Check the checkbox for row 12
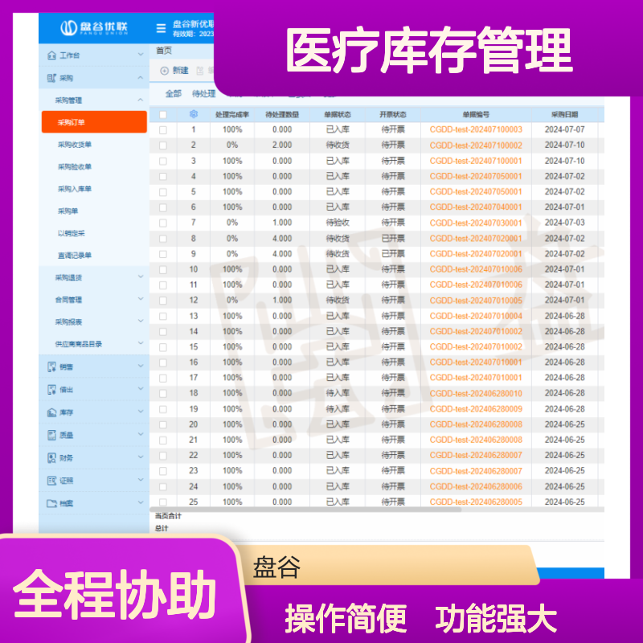643x643 pixels. pos(163,301)
